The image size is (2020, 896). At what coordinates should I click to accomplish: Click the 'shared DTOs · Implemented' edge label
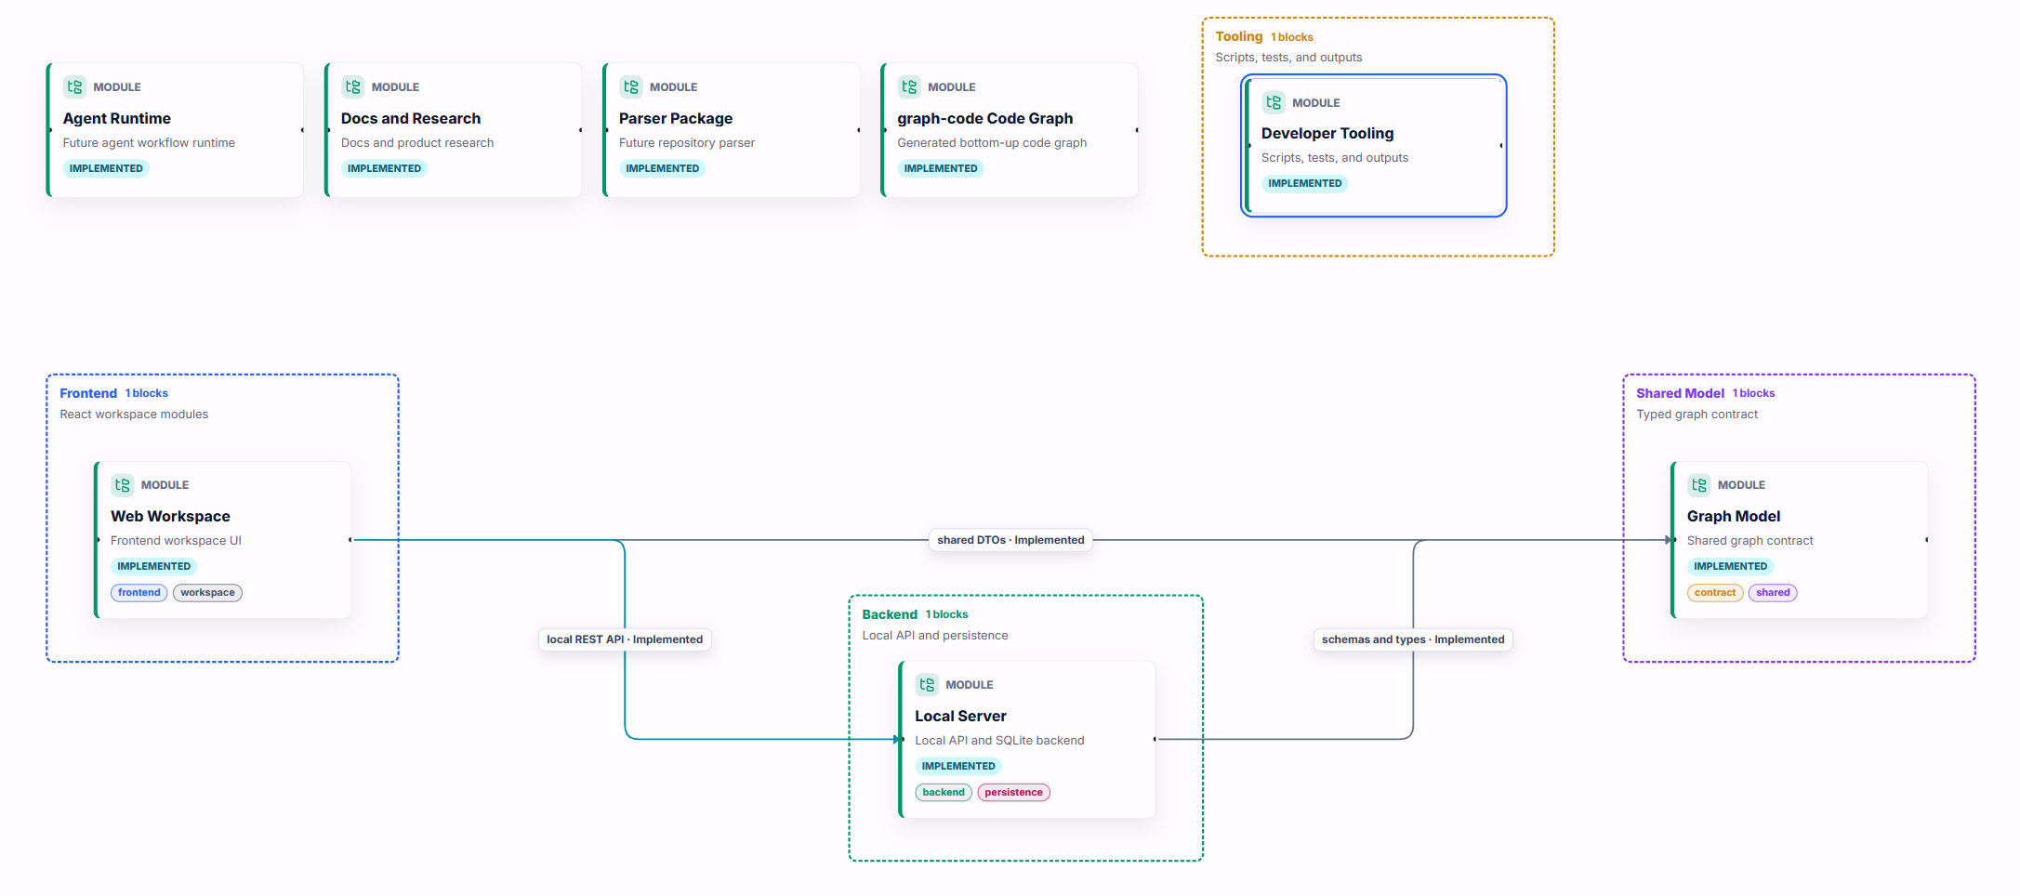1010,540
